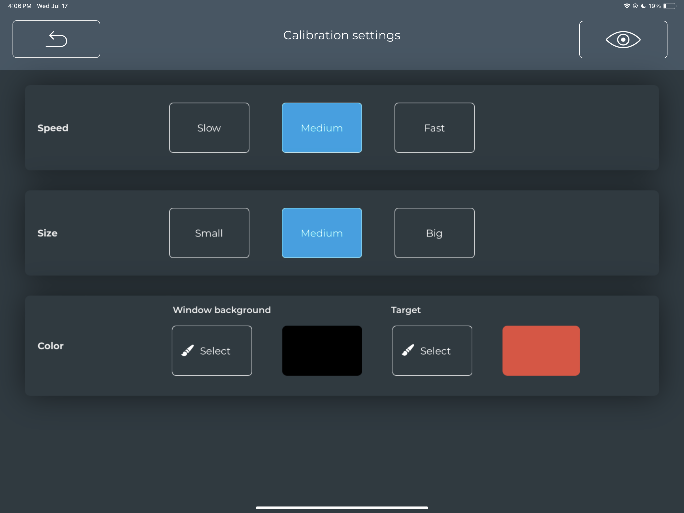
Task: Click the orientation lock icon in the status bar
Action: (x=635, y=6)
